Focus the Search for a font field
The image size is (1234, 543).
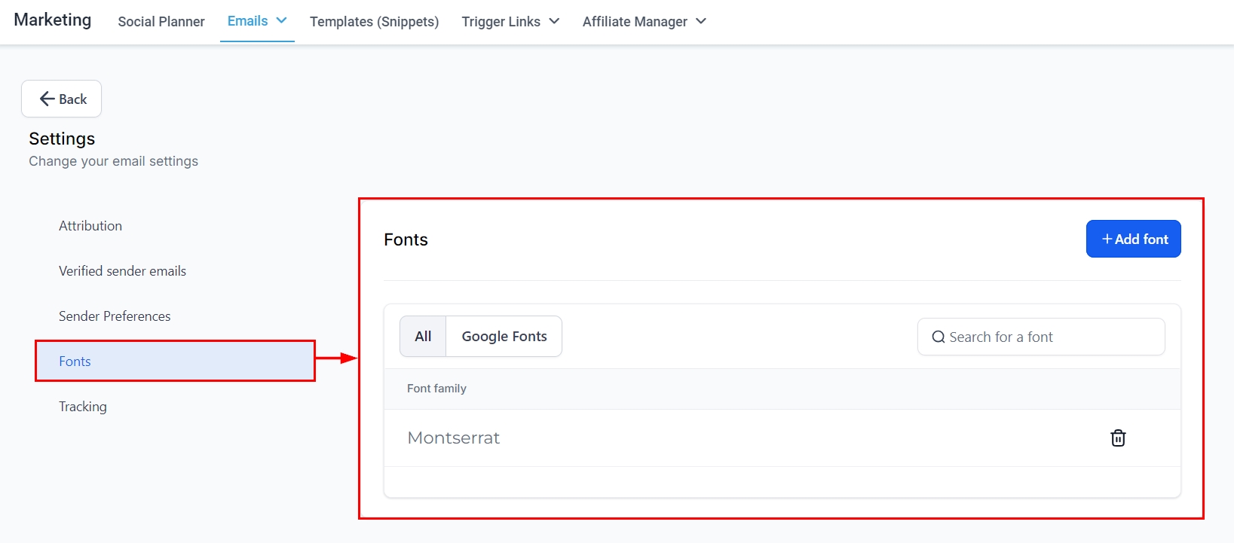point(1048,337)
